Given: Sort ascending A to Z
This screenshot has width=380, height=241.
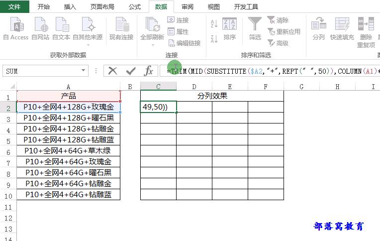Looking at the screenshot, I should click(x=214, y=23).
